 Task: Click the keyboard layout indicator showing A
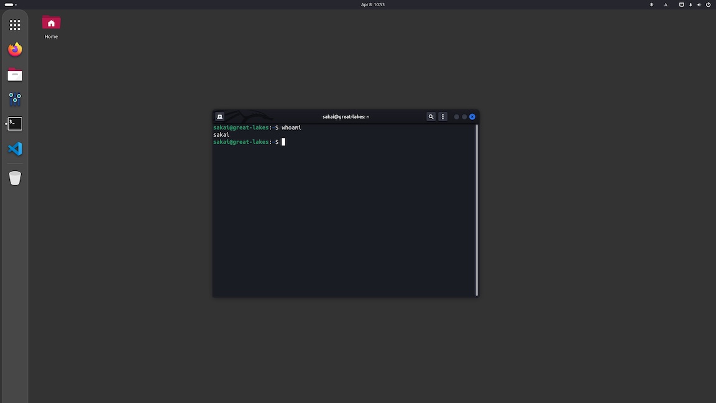click(x=666, y=4)
